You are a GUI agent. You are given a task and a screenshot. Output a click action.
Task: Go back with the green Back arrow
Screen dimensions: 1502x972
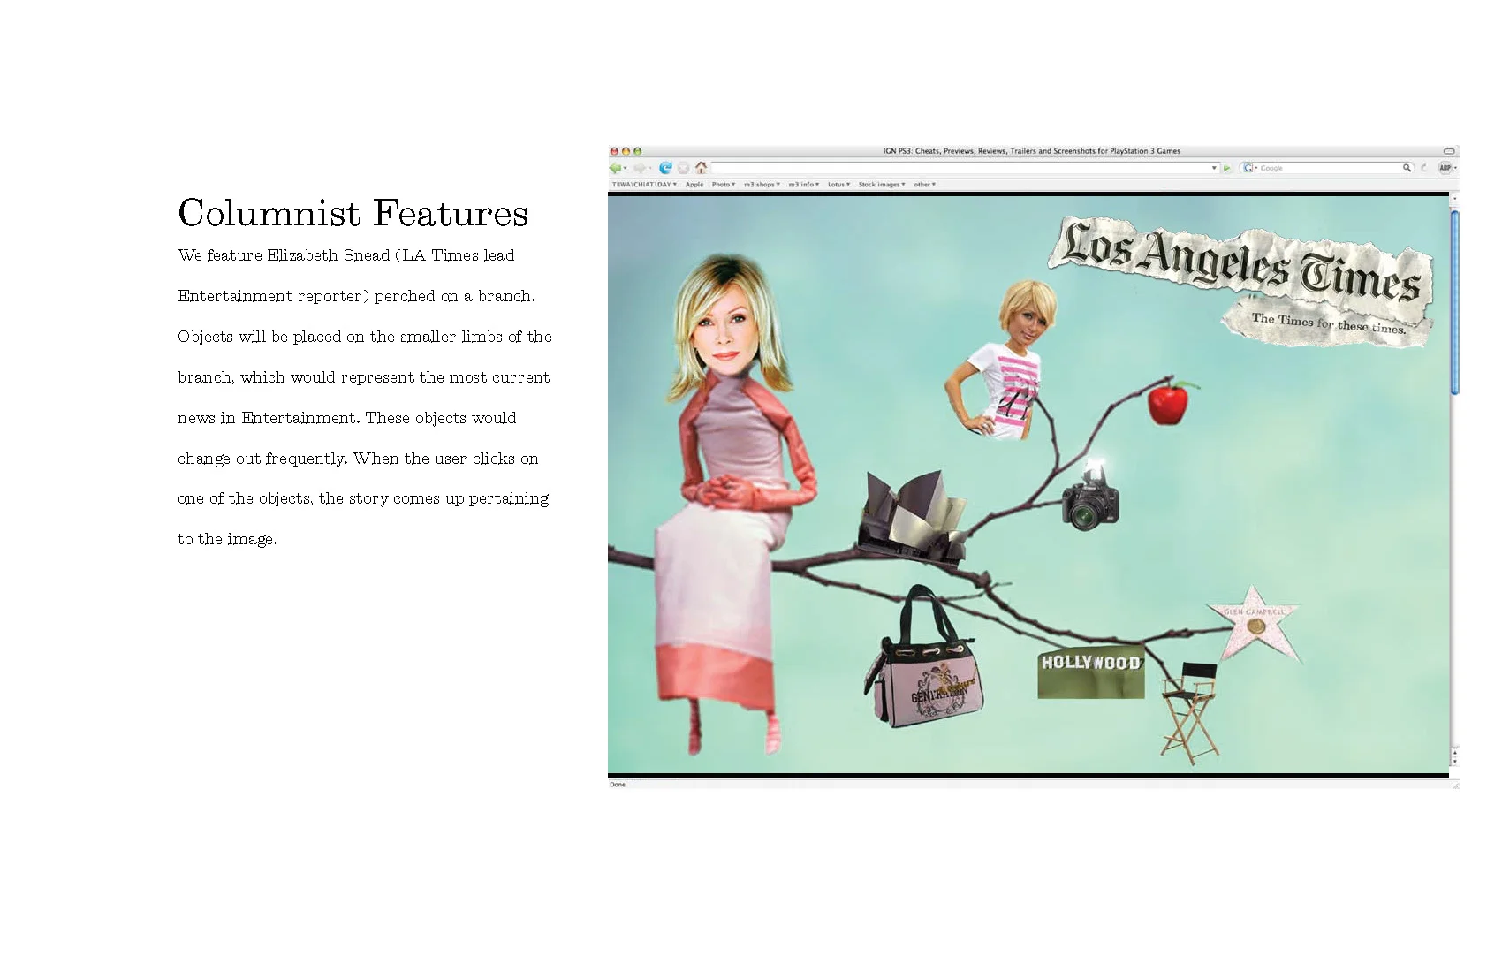[x=615, y=168]
